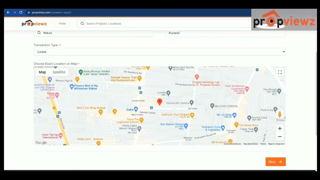Open the Google logo link on map
320x180 pixels.
(x=41, y=143)
